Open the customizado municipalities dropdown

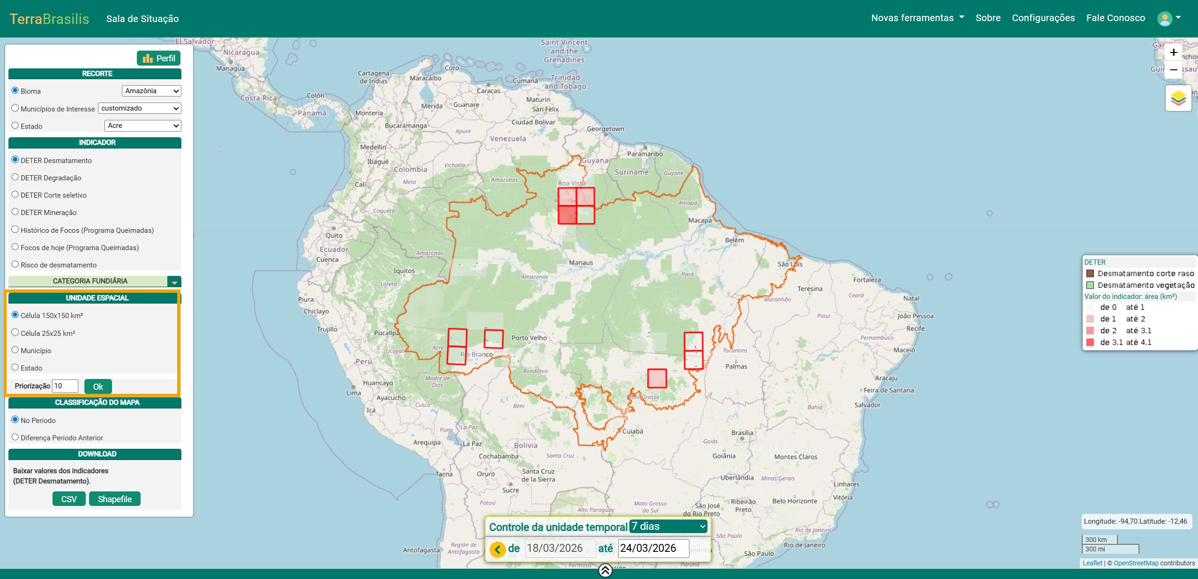click(x=140, y=108)
